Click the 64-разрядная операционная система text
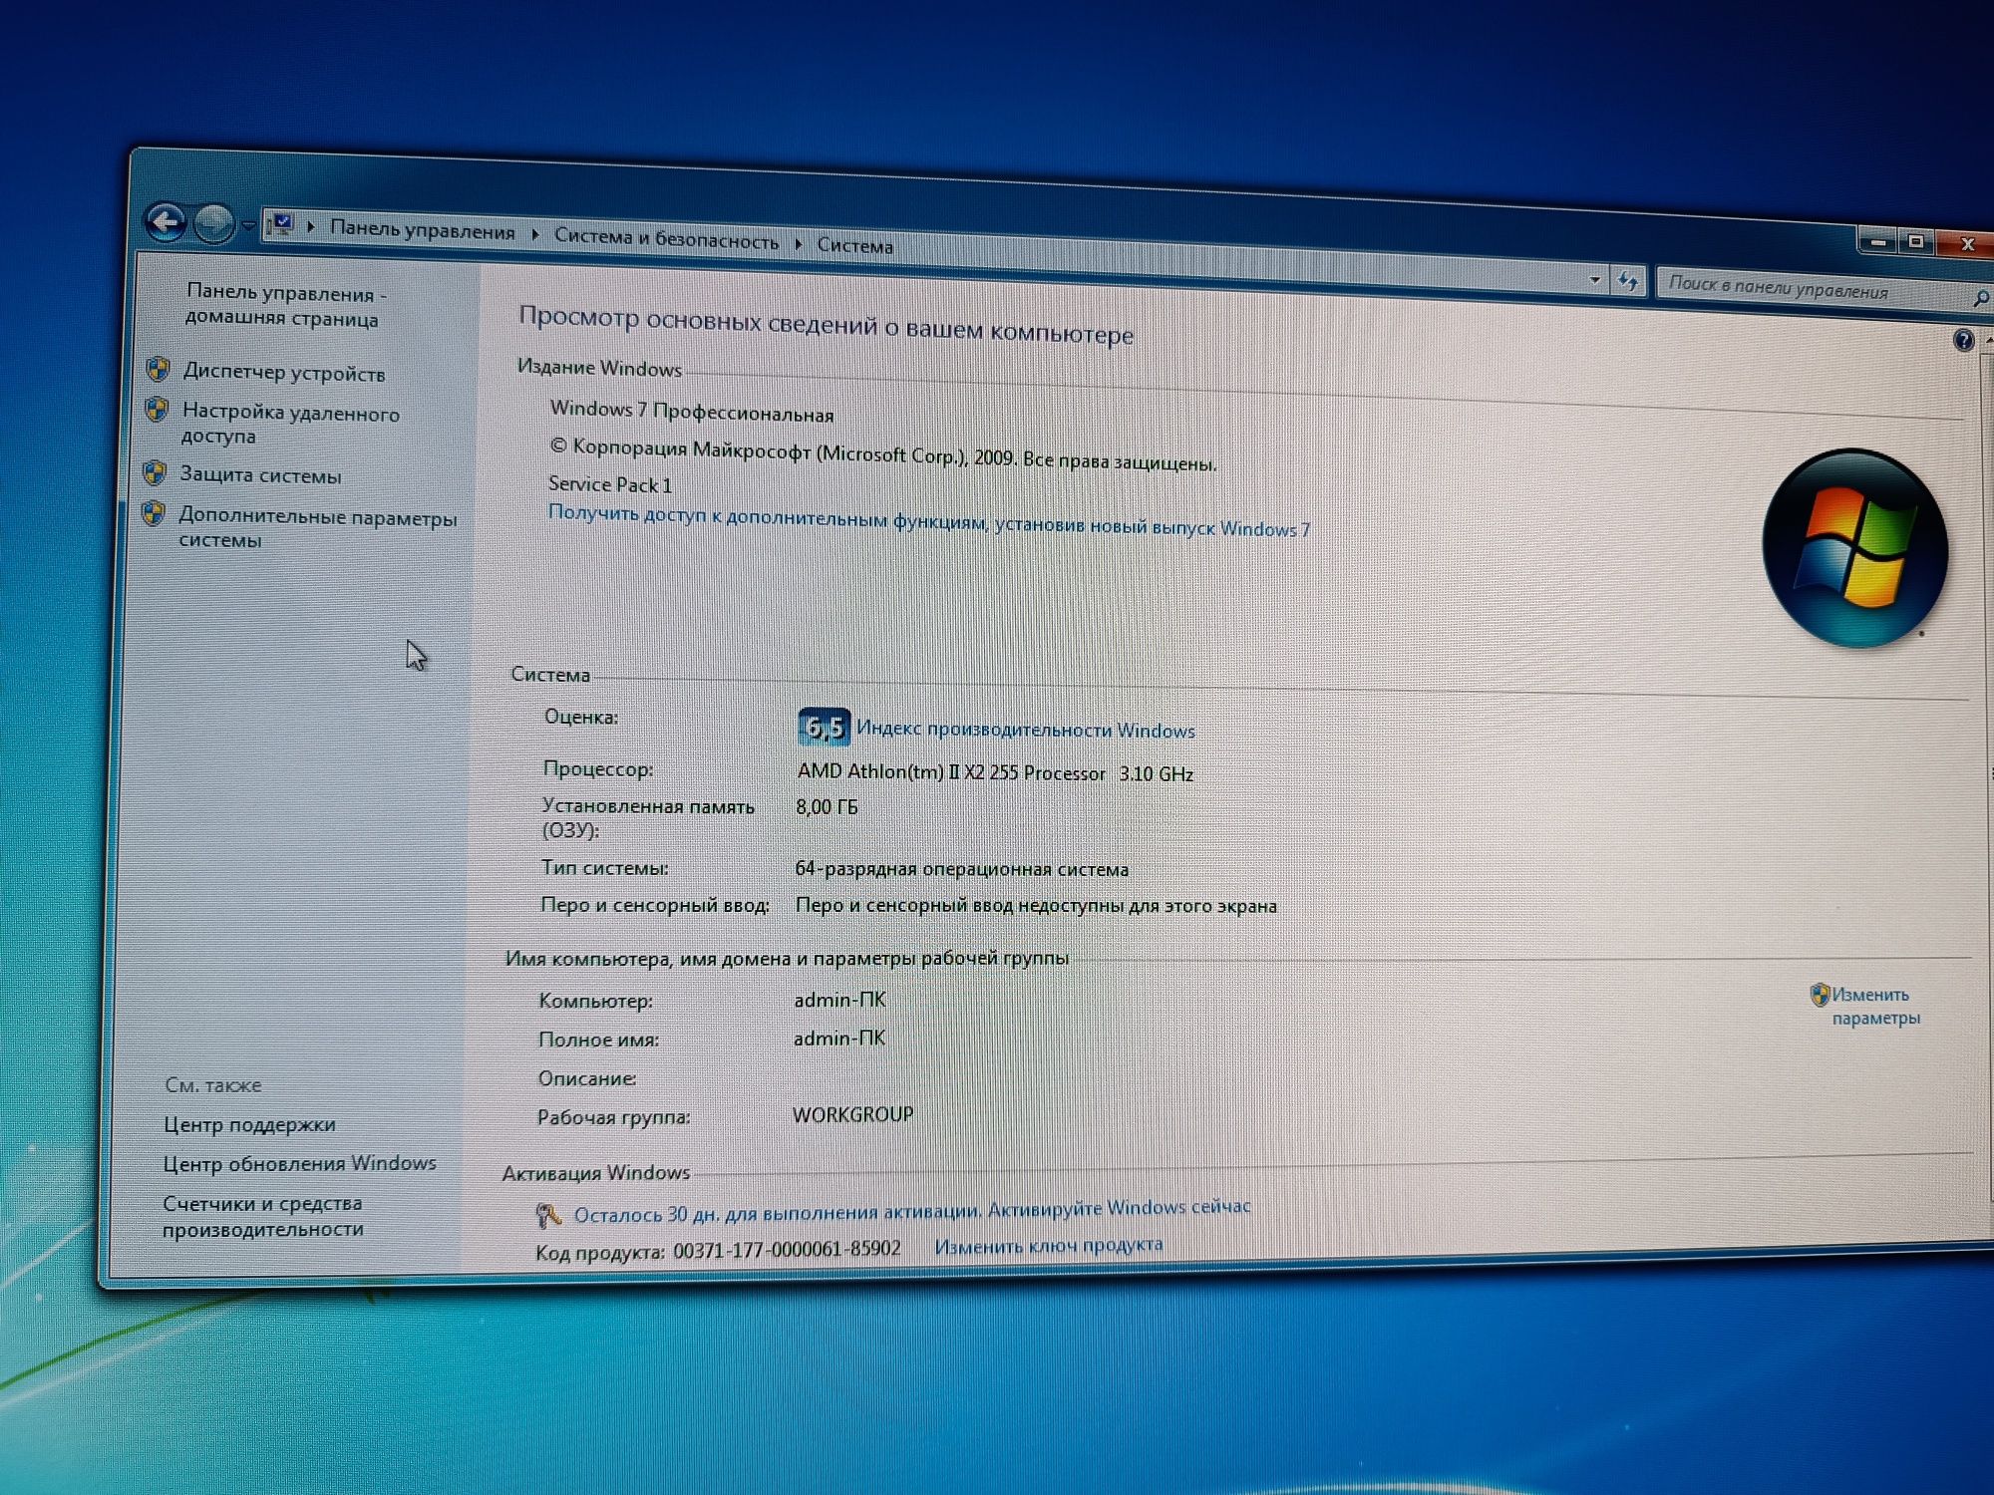The image size is (1994, 1495). coord(962,869)
